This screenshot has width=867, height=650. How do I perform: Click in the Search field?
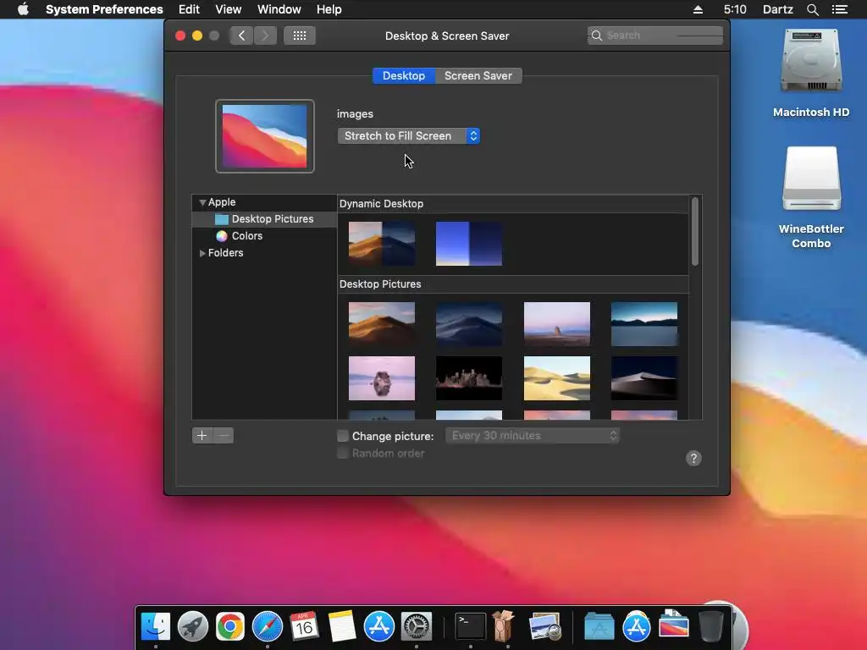click(x=655, y=36)
